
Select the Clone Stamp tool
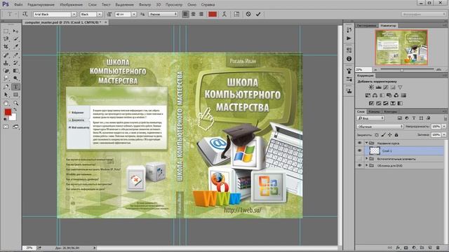coord(6,63)
